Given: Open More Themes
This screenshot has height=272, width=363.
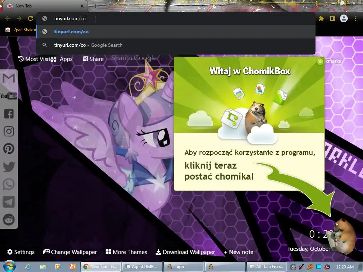Looking at the screenshot, I should [x=127, y=252].
